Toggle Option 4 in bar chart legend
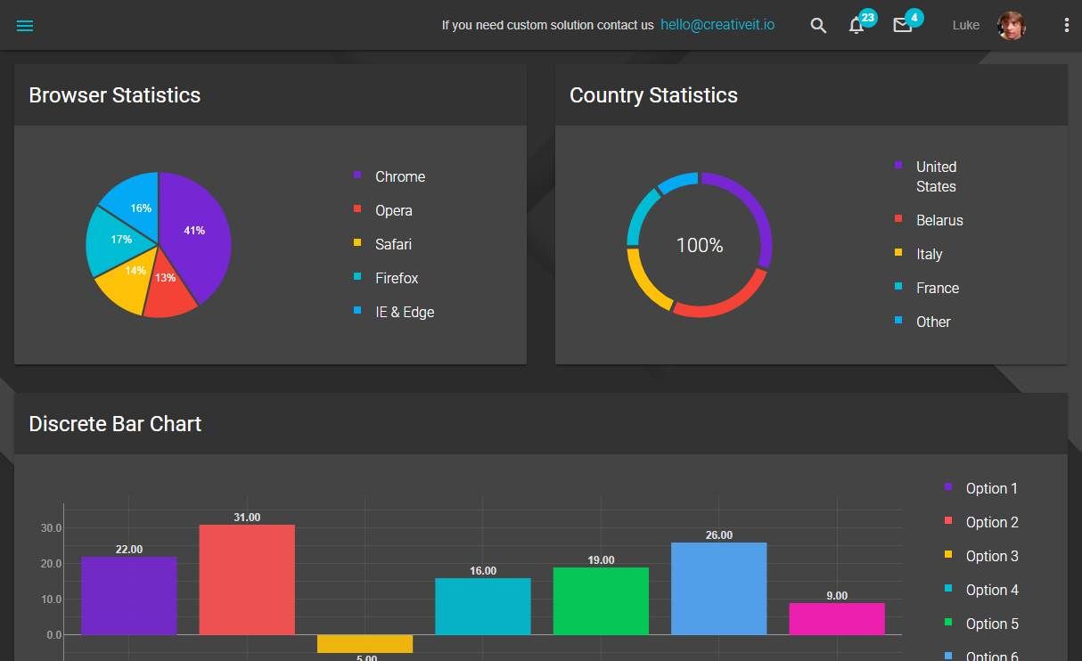The image size is (1082, 661). [x=981, y=590]
